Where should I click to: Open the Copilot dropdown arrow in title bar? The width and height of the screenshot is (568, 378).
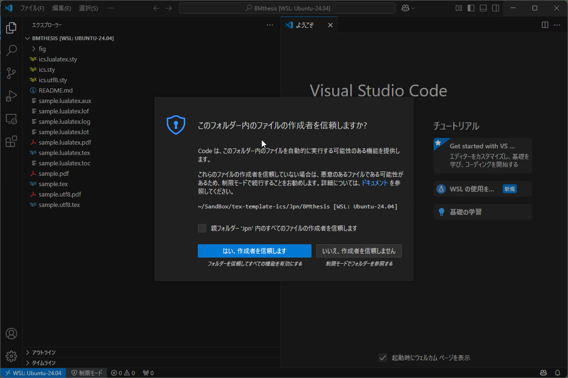[x=413, y=8]
